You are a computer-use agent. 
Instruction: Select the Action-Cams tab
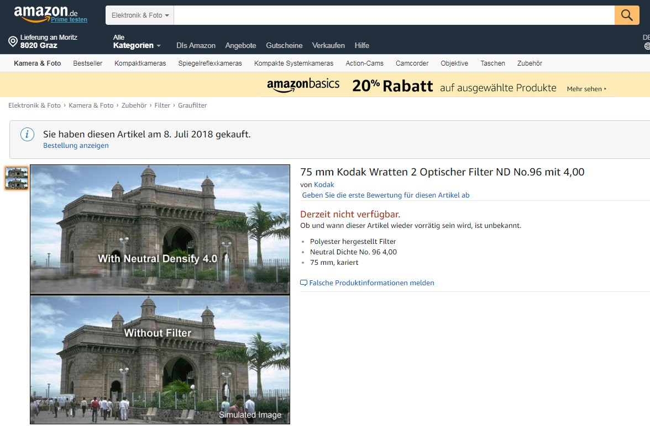(364, 63)
